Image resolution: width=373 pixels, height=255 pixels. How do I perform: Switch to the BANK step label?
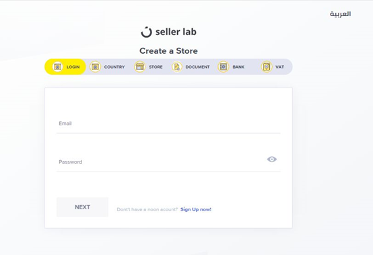click(238, 67)
